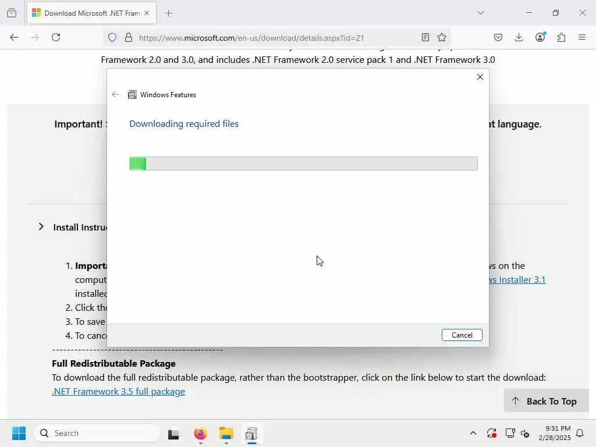Show hidden system tray icons
This screenshot has height=447, width=596.
coord(473,433)
